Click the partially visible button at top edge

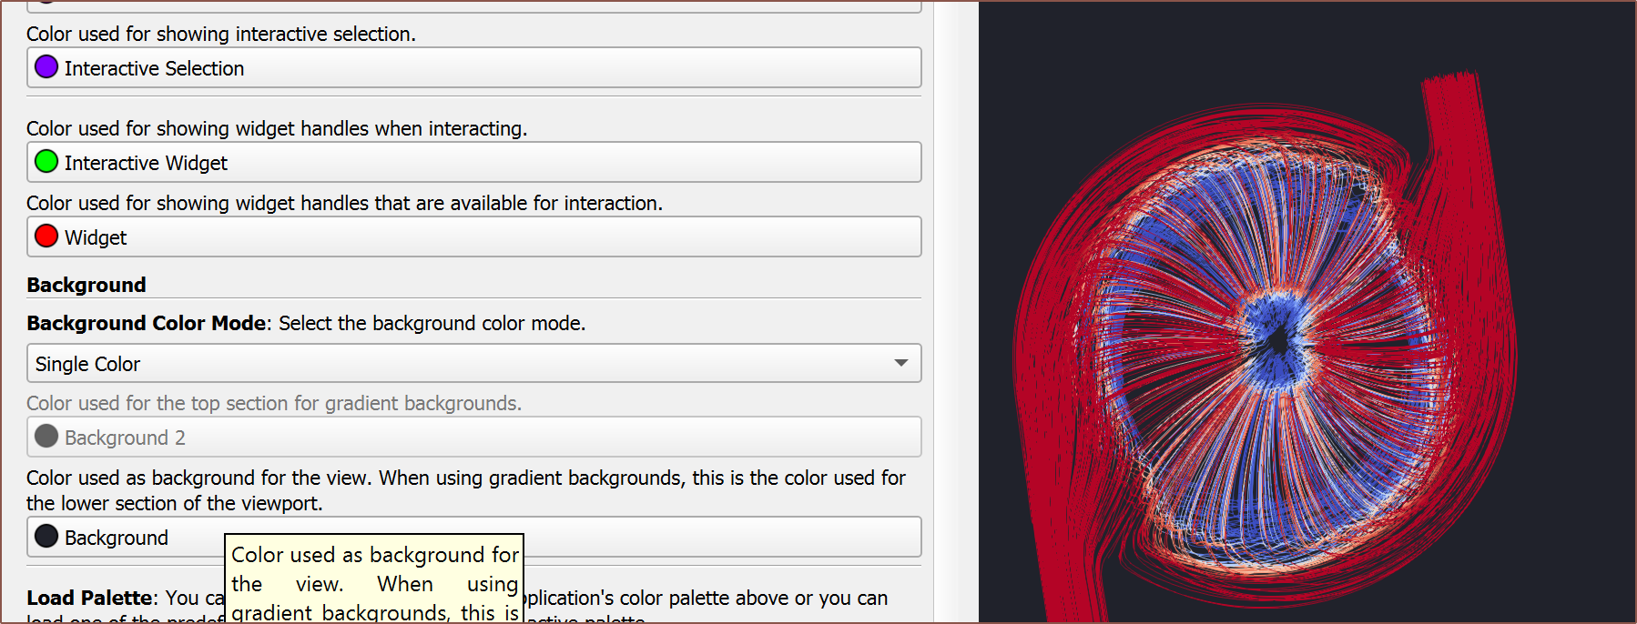(473, 6)
